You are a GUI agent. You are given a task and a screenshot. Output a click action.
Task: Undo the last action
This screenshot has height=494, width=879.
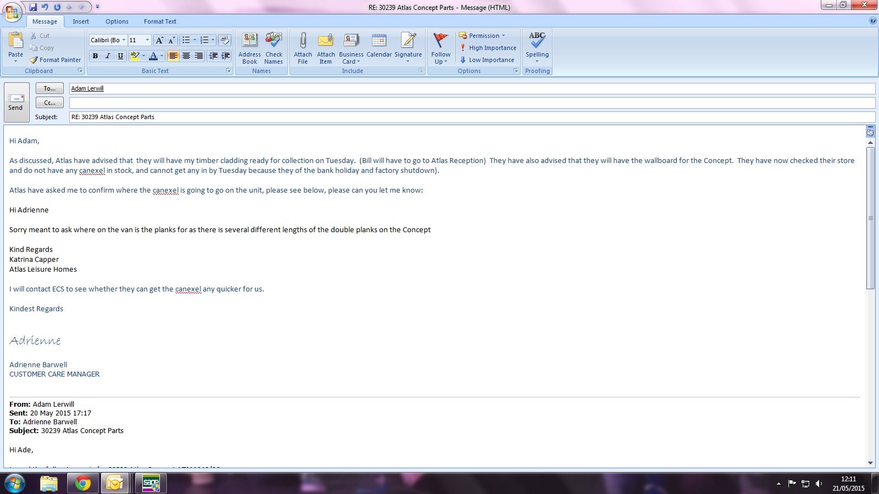click(x=45, y=7)
